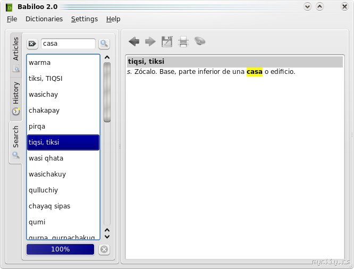Select the pirqa result
Screen dimensions: 354x269
[x=63, y=126]
